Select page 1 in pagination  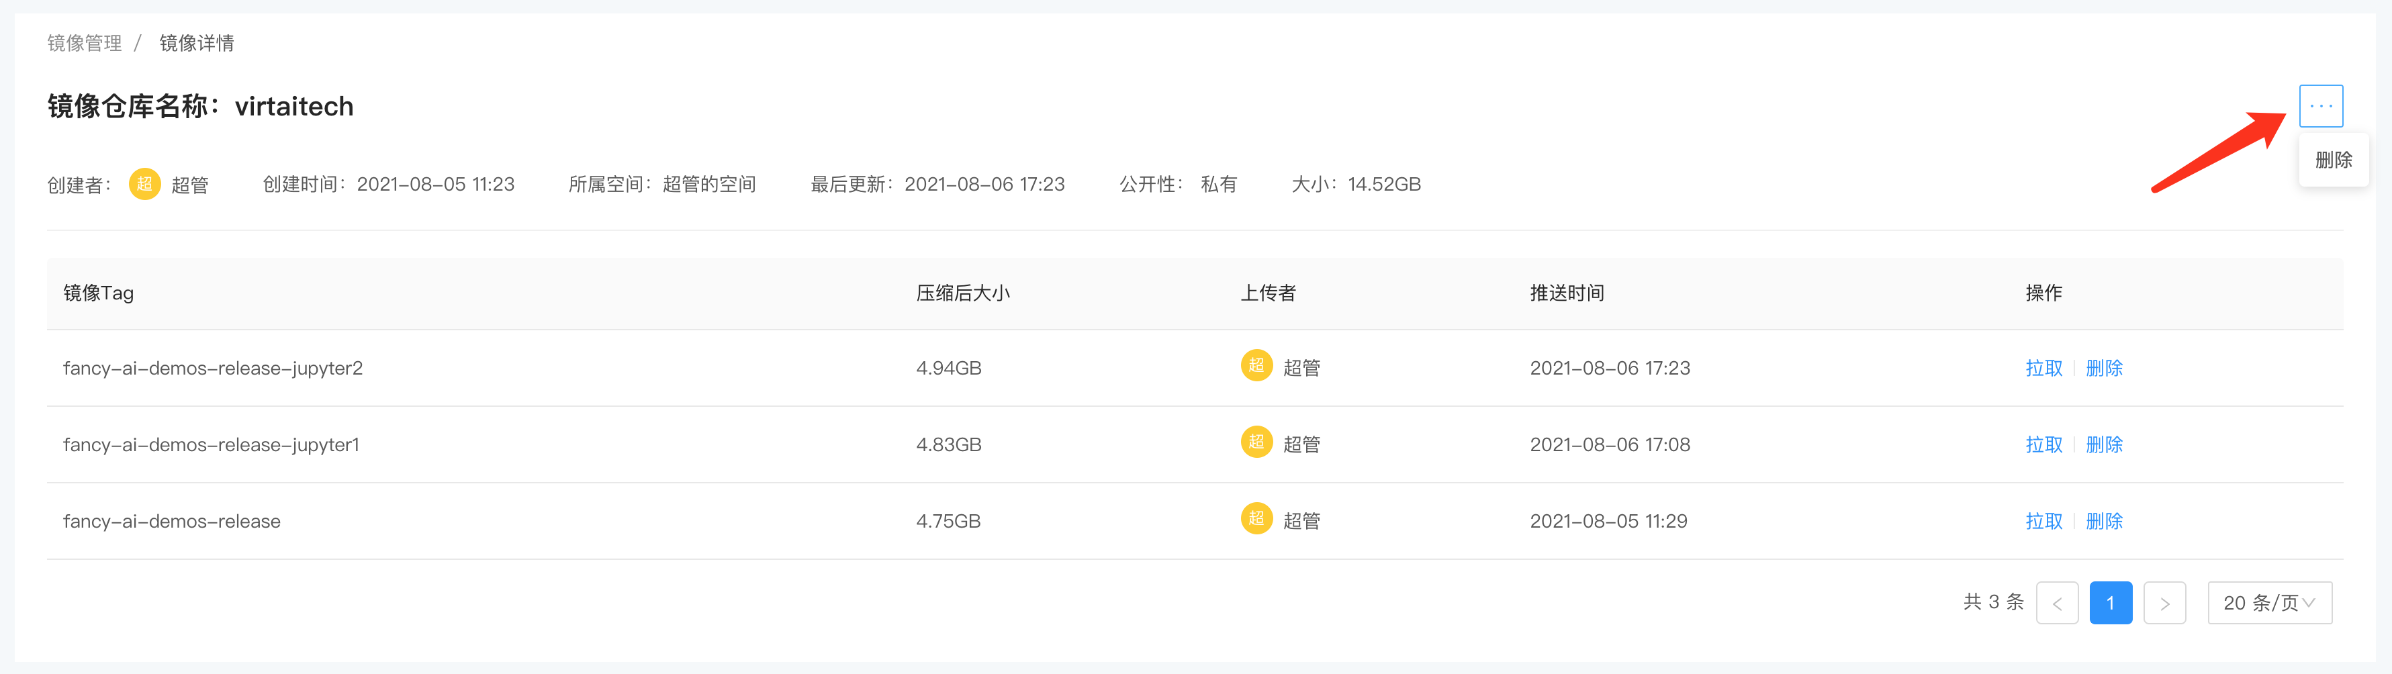(2110, 604)
